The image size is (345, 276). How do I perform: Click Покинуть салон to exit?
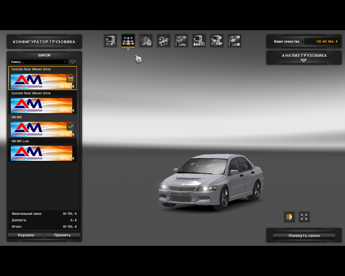303,235
